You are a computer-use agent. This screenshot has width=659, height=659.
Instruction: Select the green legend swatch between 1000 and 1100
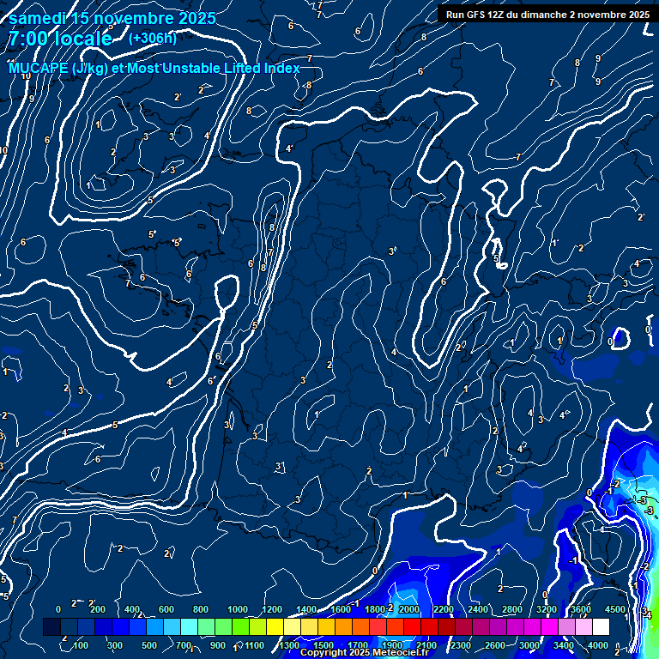click(241, 626)
